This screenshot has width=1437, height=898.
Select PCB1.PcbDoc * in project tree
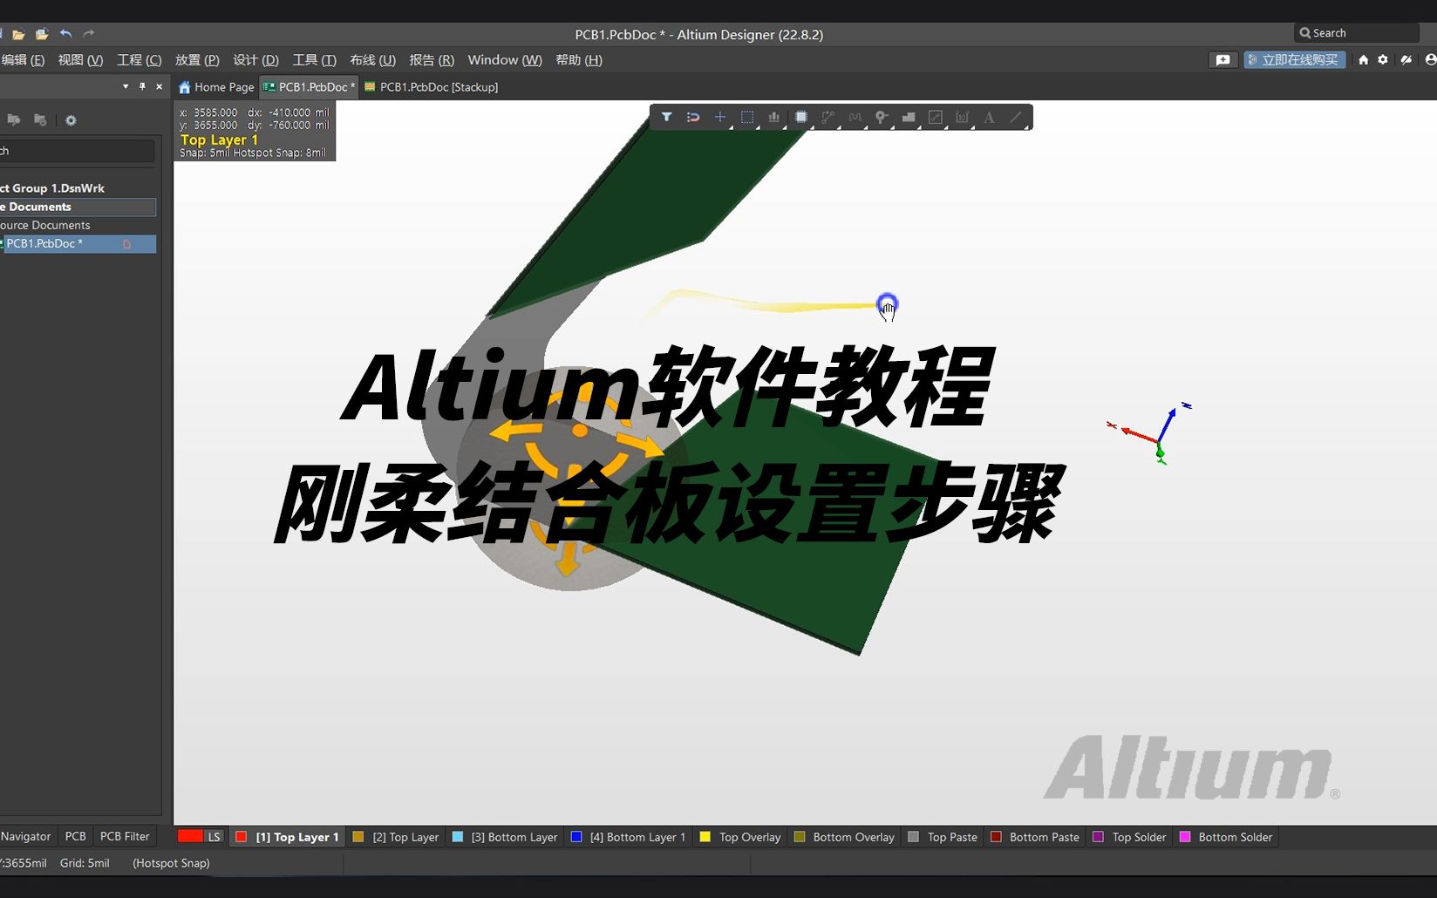click(x=78, y=244)
